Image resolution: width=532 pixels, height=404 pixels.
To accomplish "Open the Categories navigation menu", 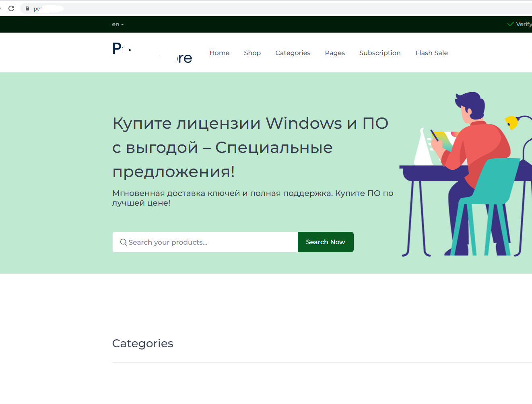I will pyautogui.click(x=293, y=53).
